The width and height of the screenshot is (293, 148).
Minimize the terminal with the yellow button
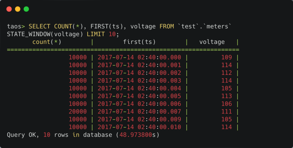17,9
